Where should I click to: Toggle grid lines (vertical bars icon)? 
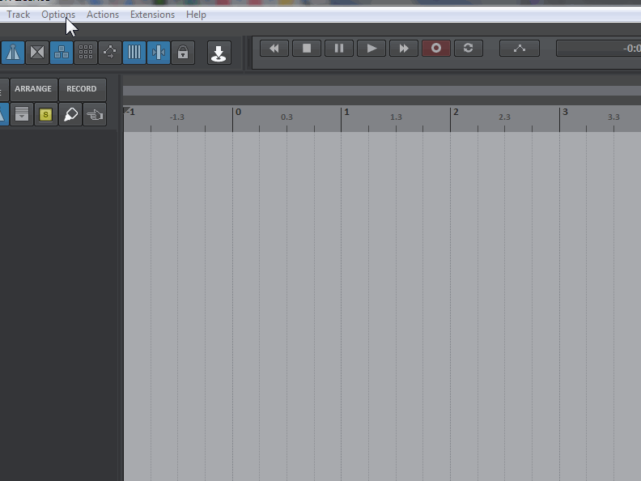(x=134, y=53)
